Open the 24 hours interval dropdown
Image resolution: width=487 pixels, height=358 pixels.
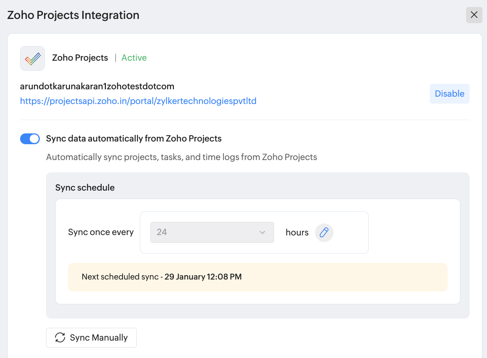click(x=212, y=232)
